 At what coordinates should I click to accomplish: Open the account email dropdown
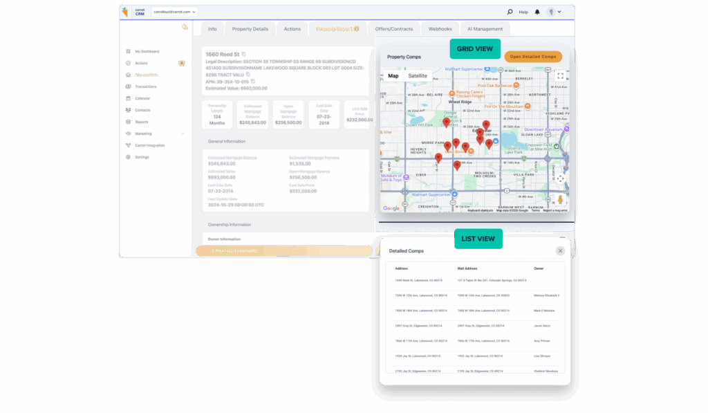tap(175, 12)
